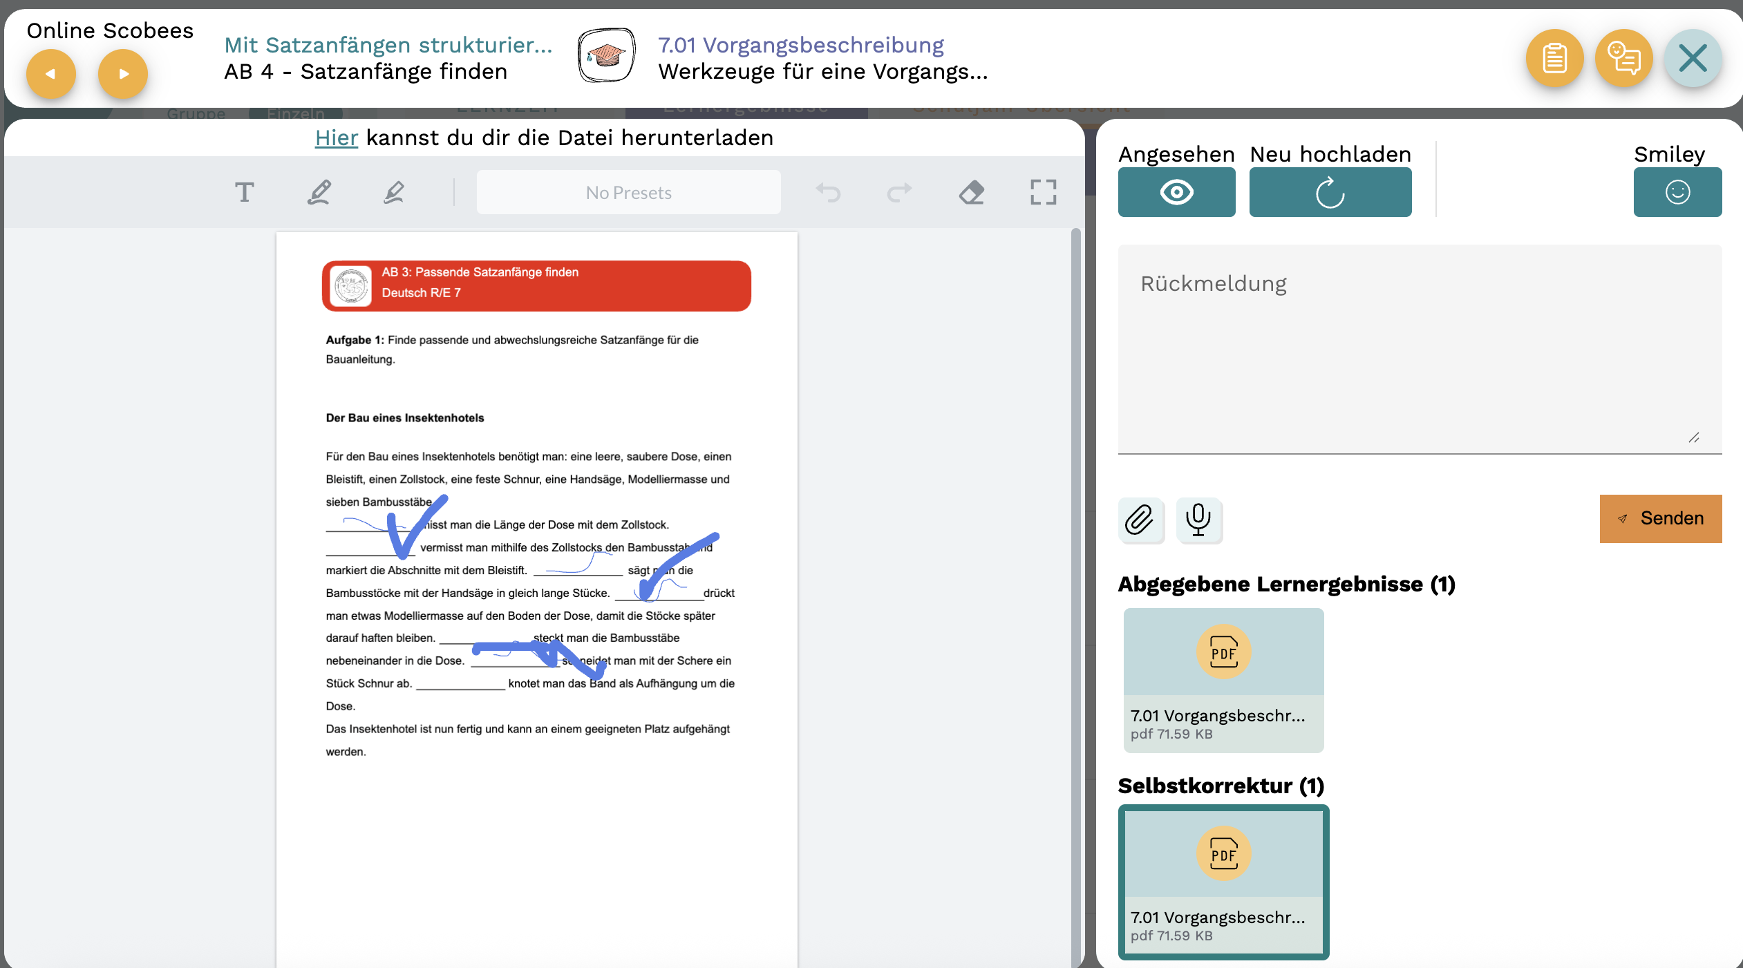Click the Neu hochladen reload button
The height and width of the screenshot is (968, 1743).
click(1330, 192)
